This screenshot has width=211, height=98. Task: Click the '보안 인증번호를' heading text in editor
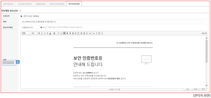click(x=88, y=58)
